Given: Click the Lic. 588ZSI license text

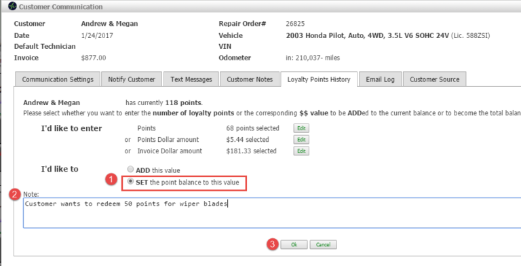Looking at the screenshot, I should coord(470,35).
